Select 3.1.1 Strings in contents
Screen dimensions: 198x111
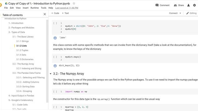point(22,41)
